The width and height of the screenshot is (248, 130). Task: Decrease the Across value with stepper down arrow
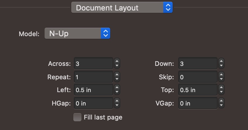point(117,66)
